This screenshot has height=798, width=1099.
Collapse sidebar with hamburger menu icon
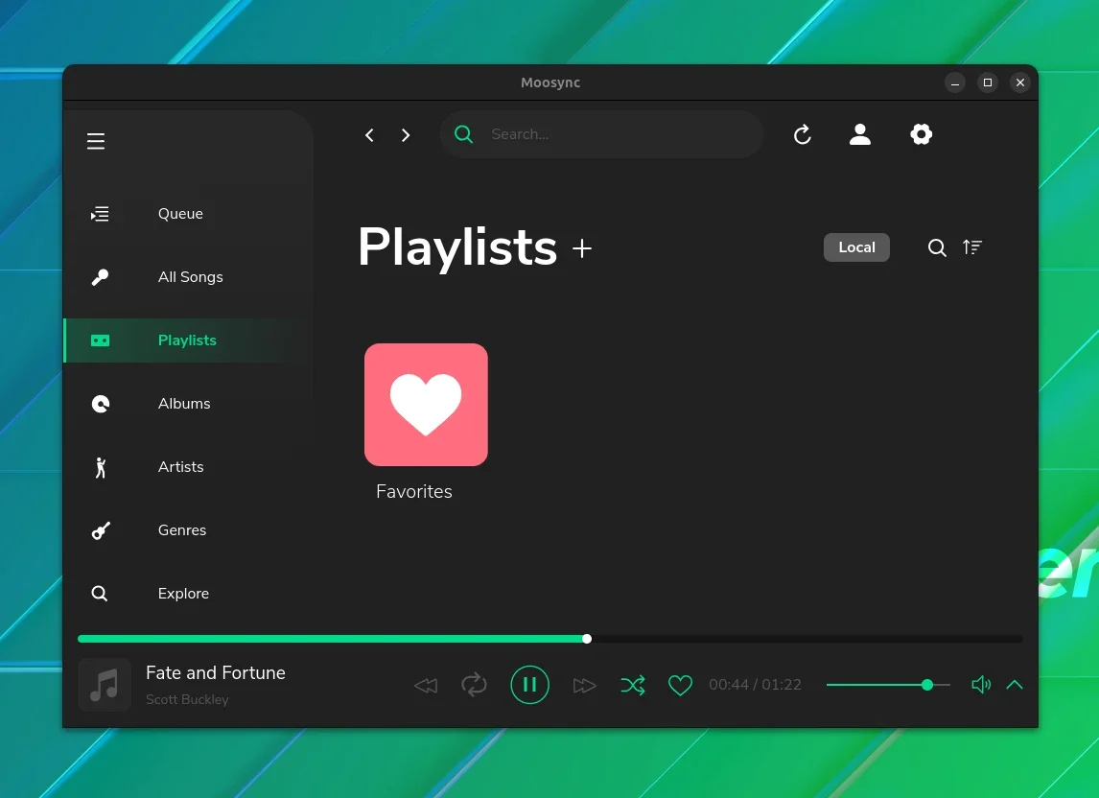(x=96, y=141)
